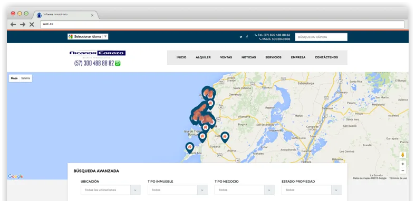Click property marker near Isla de Tierra Bomba

[x=202, y=137]
